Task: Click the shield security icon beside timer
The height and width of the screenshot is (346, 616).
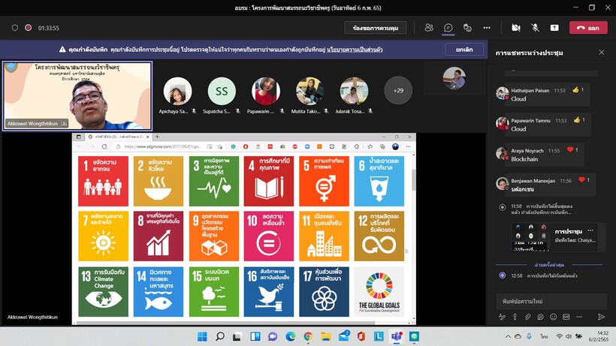Action: [15, 28]
